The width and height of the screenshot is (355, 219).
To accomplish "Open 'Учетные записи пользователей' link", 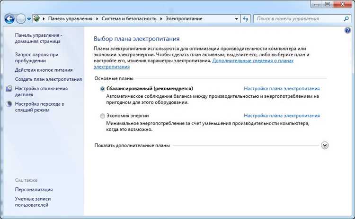I will click(x=33, y=202).
